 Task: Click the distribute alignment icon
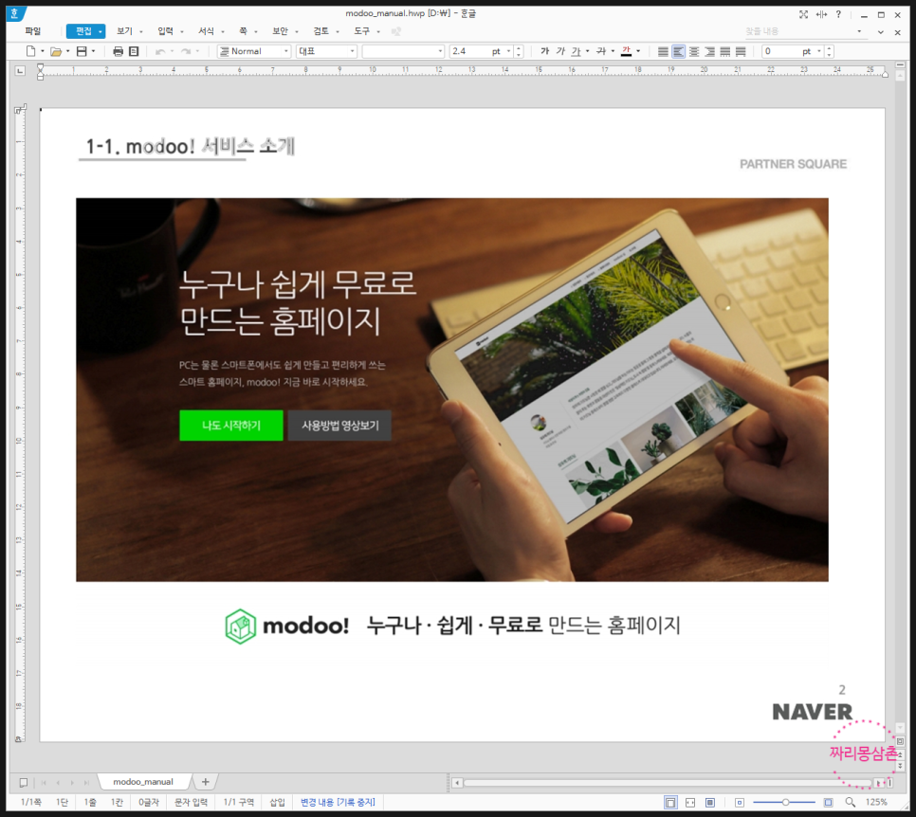pyautogui.click(x=725, y=51)
